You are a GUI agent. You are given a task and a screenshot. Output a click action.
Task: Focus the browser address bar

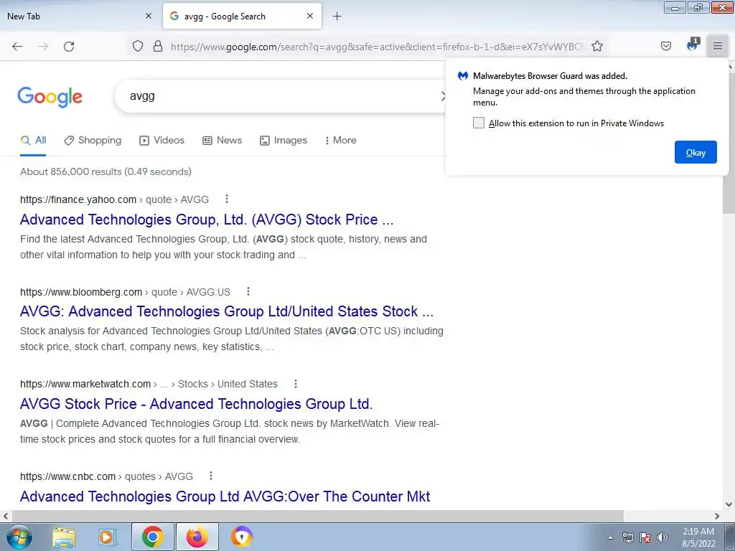click(376, 47)
